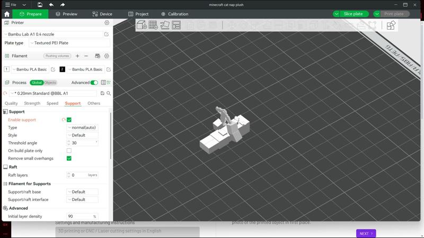Open the parameter table icon in Process row
Screen dimensions: 424x238
coord(103,83)
